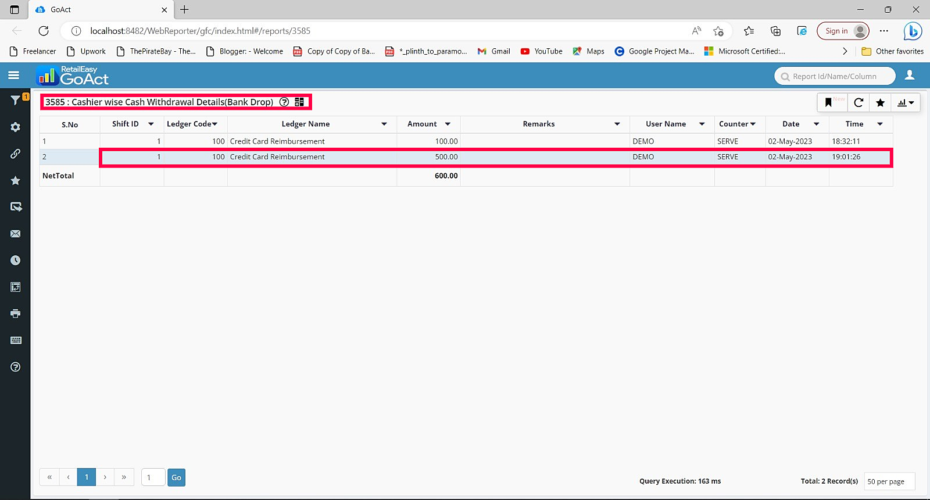Open the User Name column dropdown
Image resolution: width=930 pixels, height=500 pixels.
pyautogui.click(x=702, y=124)
